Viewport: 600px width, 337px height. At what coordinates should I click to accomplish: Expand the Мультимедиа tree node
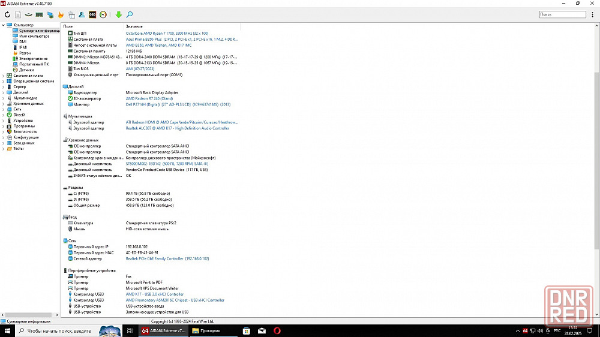3,98
